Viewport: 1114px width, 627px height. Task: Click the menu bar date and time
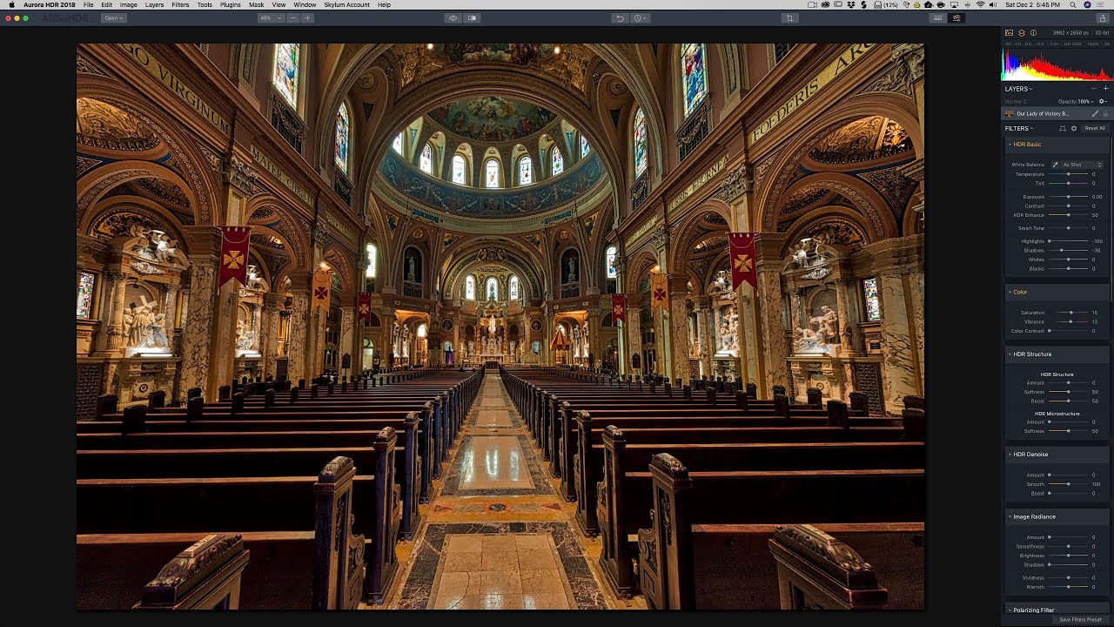click(1032, 5)
